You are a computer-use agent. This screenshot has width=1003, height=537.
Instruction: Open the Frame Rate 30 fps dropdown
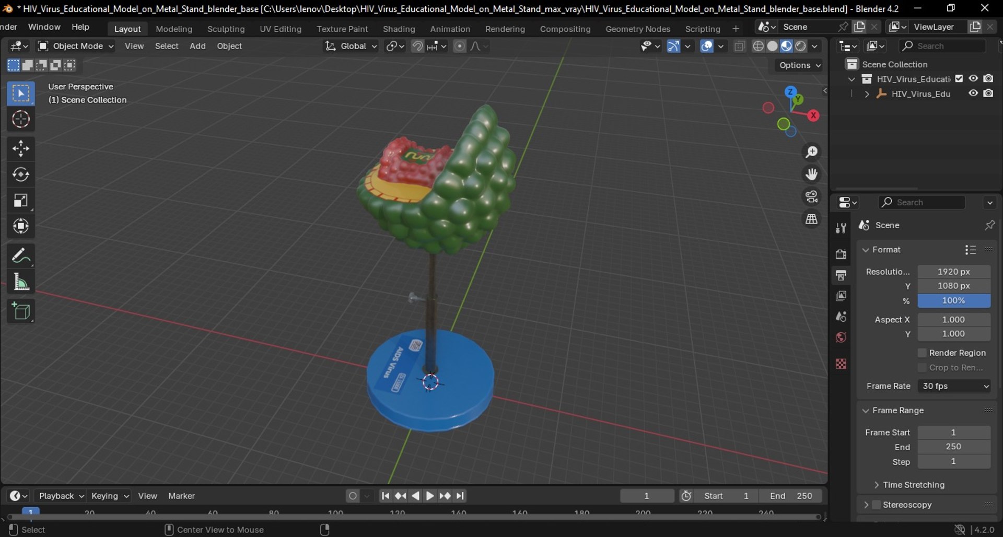coord(954,386)
